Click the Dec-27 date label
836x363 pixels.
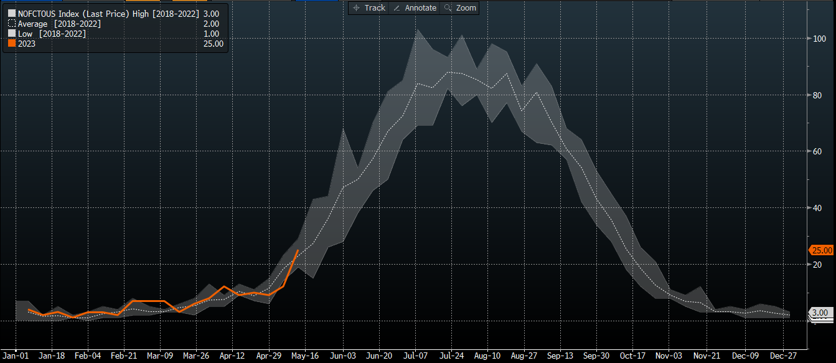784,356
